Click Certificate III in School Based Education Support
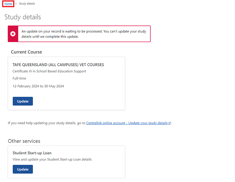Image resolution: width=235 pixels, height=182 pixels. coord(49,71)
